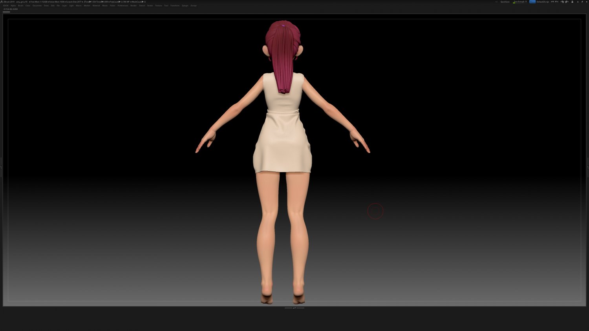Click the first hand icon right of DefaultZScript
The image size is (589, 331).
pyautogui.click(x=562, y=2)
